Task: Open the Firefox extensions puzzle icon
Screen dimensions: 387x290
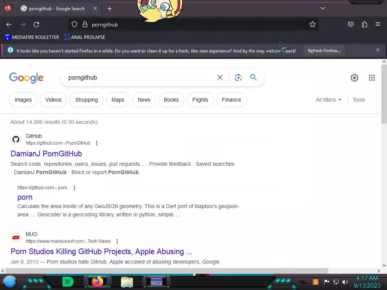Action: [x=364, y=24]
